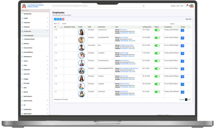Screen dimensions: 215x128
Task: Click the VM Senior Secondary school logo
Action: click(x=24, y=6)
